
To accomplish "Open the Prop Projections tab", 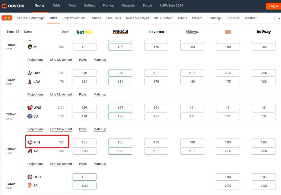I will click(x=74, y=18).
